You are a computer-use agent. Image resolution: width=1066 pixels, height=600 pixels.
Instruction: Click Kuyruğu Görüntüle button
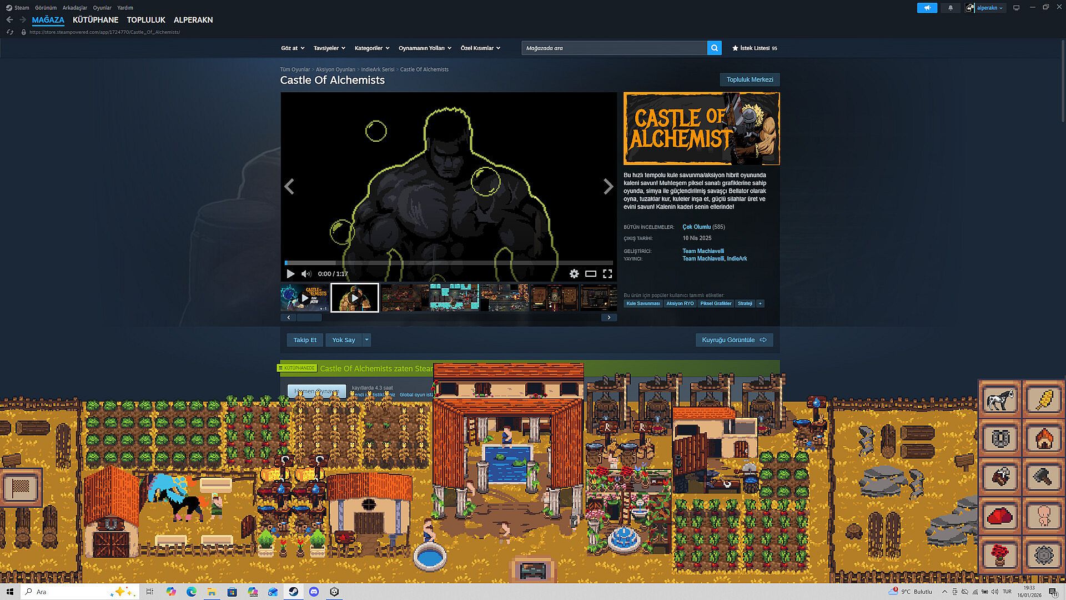(734, 340)
